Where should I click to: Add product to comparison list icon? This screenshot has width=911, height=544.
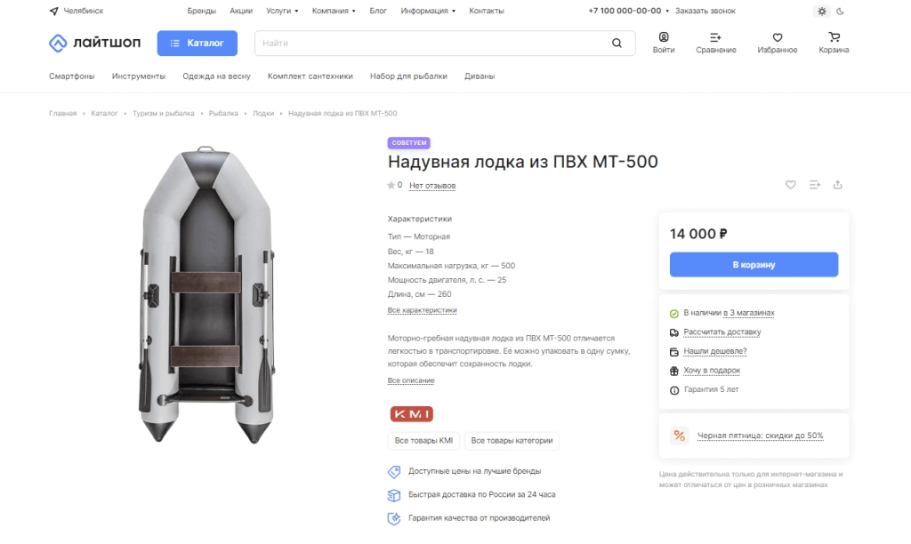pyautogui.click(x=815, y=185)
